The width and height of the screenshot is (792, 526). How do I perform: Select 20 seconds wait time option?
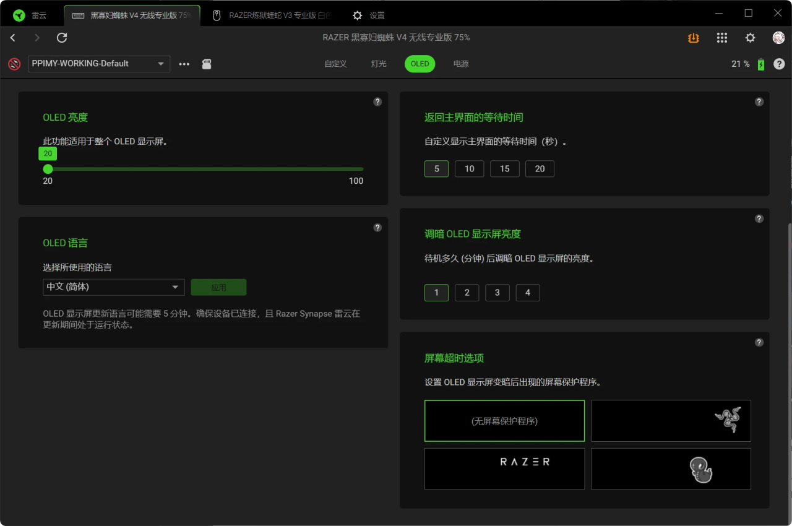pyautogui.click(x=540, y=169)
